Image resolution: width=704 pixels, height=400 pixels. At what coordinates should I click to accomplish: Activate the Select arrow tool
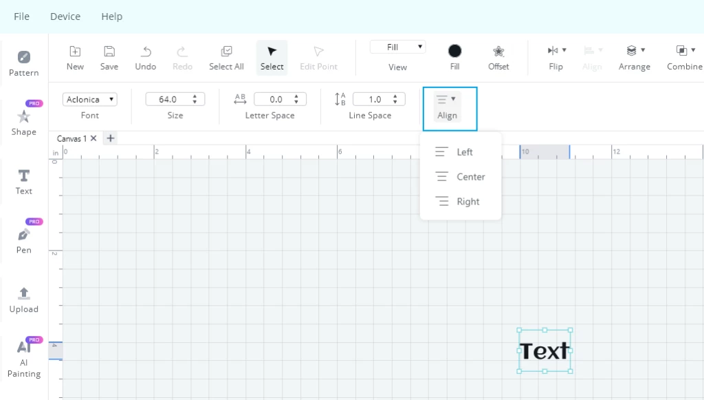point(272,58)
